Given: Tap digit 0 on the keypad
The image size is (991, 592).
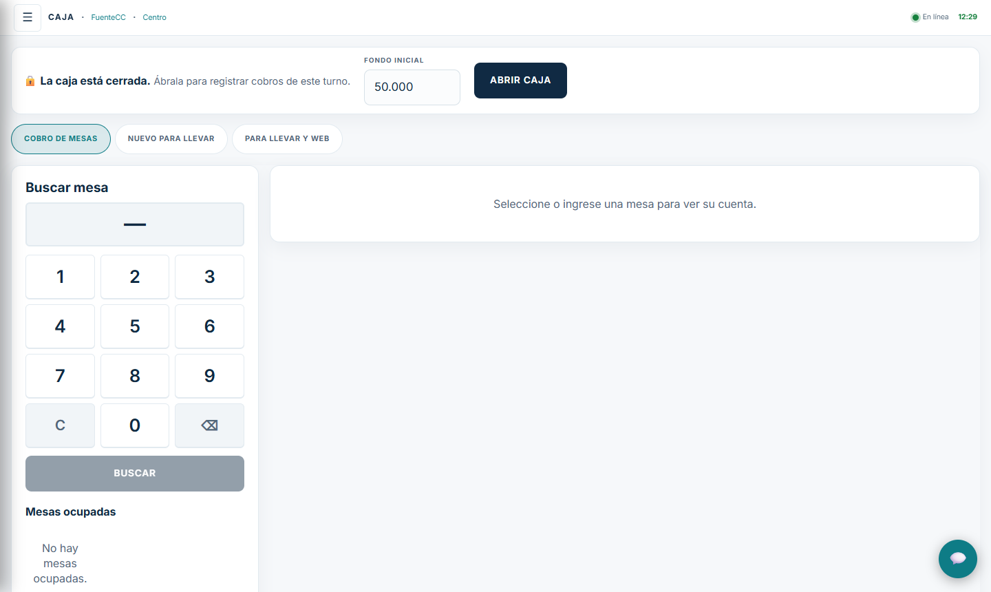Looking at the screenshot, I should click(135, 425).
